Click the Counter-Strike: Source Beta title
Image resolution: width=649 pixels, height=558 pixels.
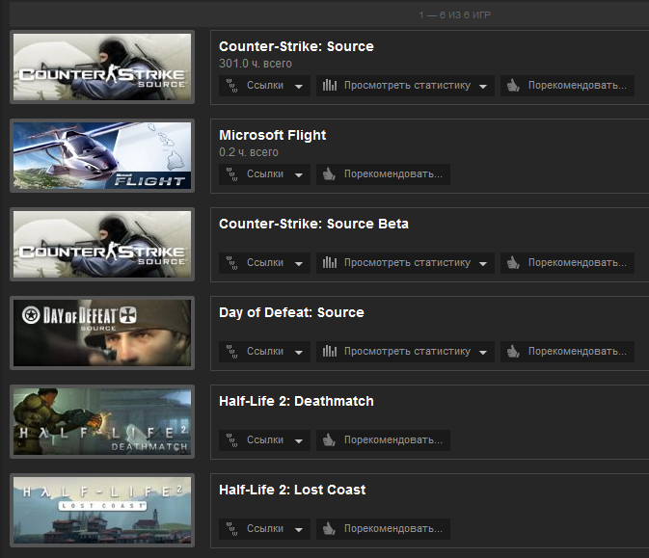[x=313, y=224]
